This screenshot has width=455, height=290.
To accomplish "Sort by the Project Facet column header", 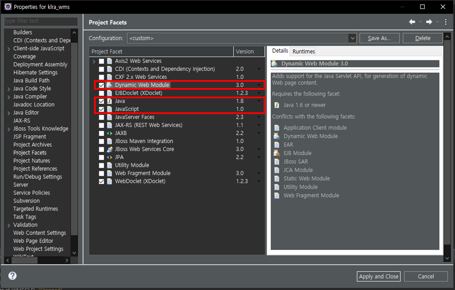I will [x=161, y=51].
